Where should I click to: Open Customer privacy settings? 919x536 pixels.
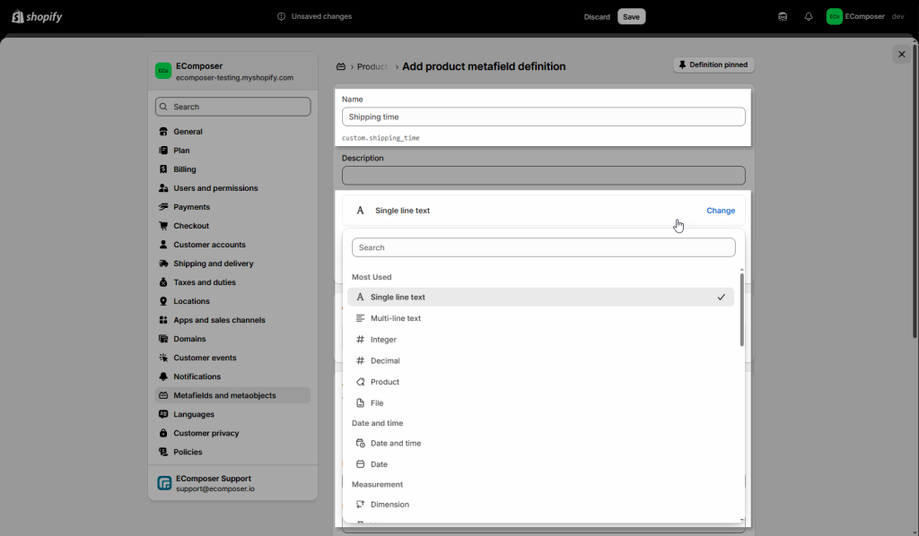tap(232, 433)
